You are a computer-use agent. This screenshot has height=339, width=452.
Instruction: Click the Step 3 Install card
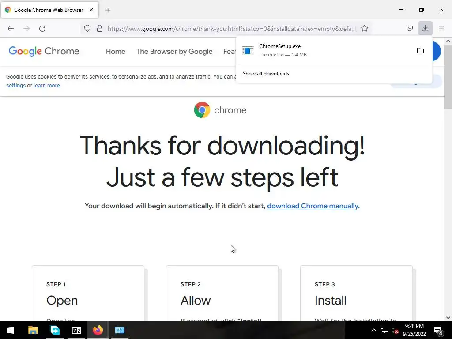click(356, 294)
